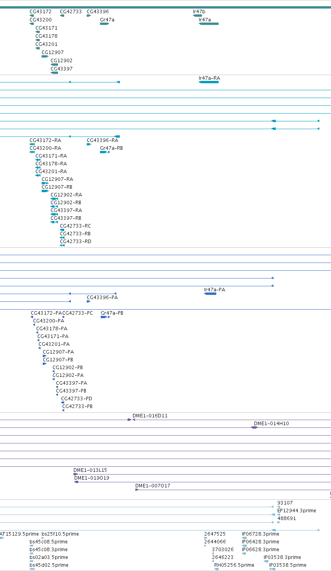Click the AT15129.5prime EST label
The image size is (331, 571).
pos(19,534)
